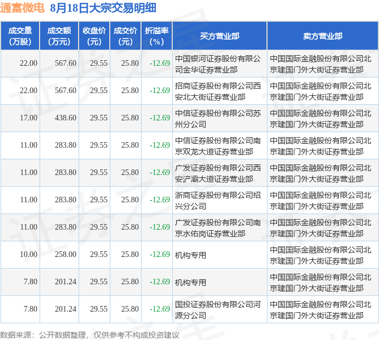
Task: Select the 成交价(元) column header
Action: [x=125, y=36]
